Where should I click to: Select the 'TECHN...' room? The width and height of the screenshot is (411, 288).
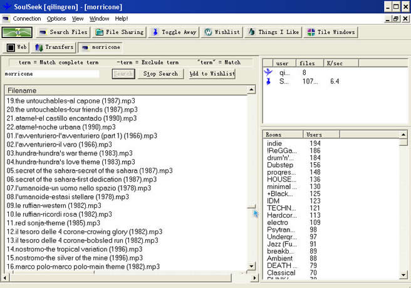[281, 208]
